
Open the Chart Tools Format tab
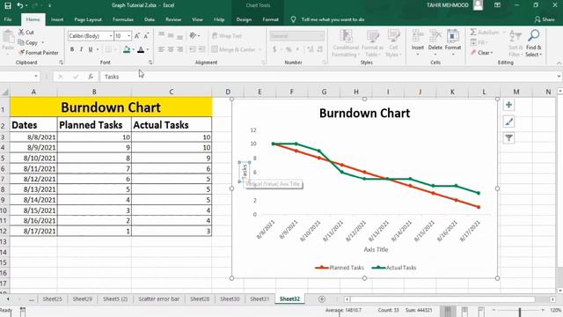[270, 19]
